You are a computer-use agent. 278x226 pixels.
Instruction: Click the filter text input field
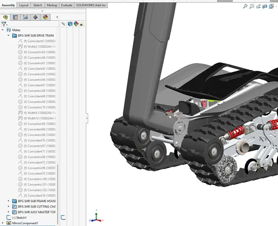pyautogui.click(x=33, y=24)
